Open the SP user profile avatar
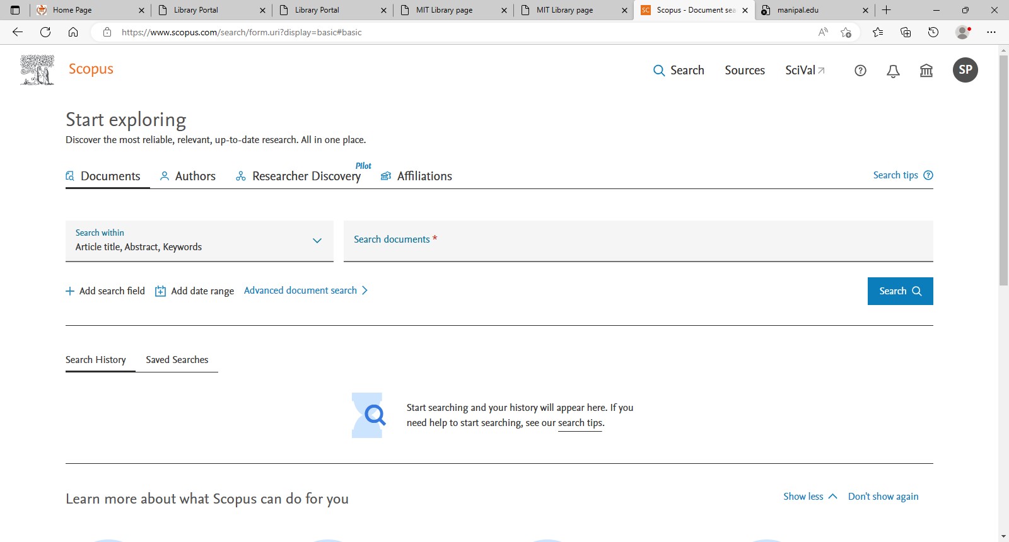The height and width of the screenshot is (542, 1009). click(965, 70)
